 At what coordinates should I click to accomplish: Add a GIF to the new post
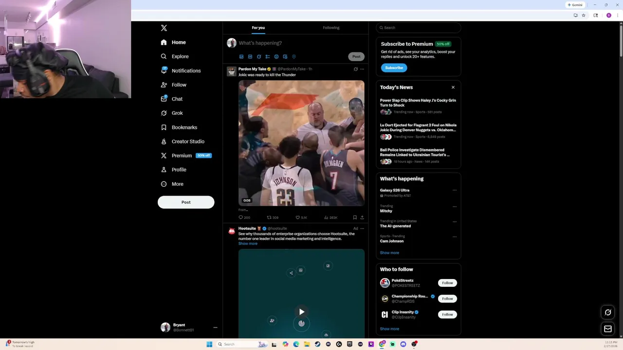pyautogui.click(x=250, y=57)
